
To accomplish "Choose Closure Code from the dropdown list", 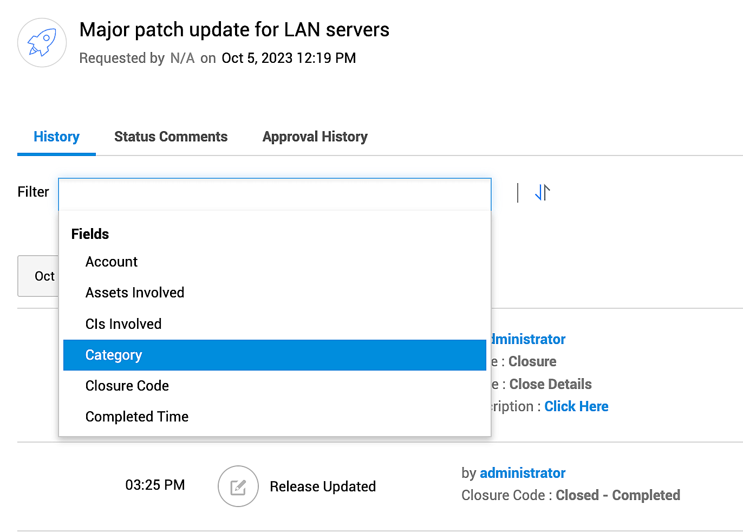I will 127,386.
